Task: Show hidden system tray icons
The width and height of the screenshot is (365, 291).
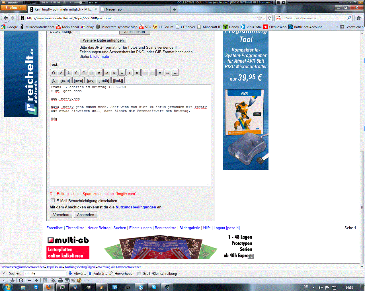Action: (x=313, y=287)
